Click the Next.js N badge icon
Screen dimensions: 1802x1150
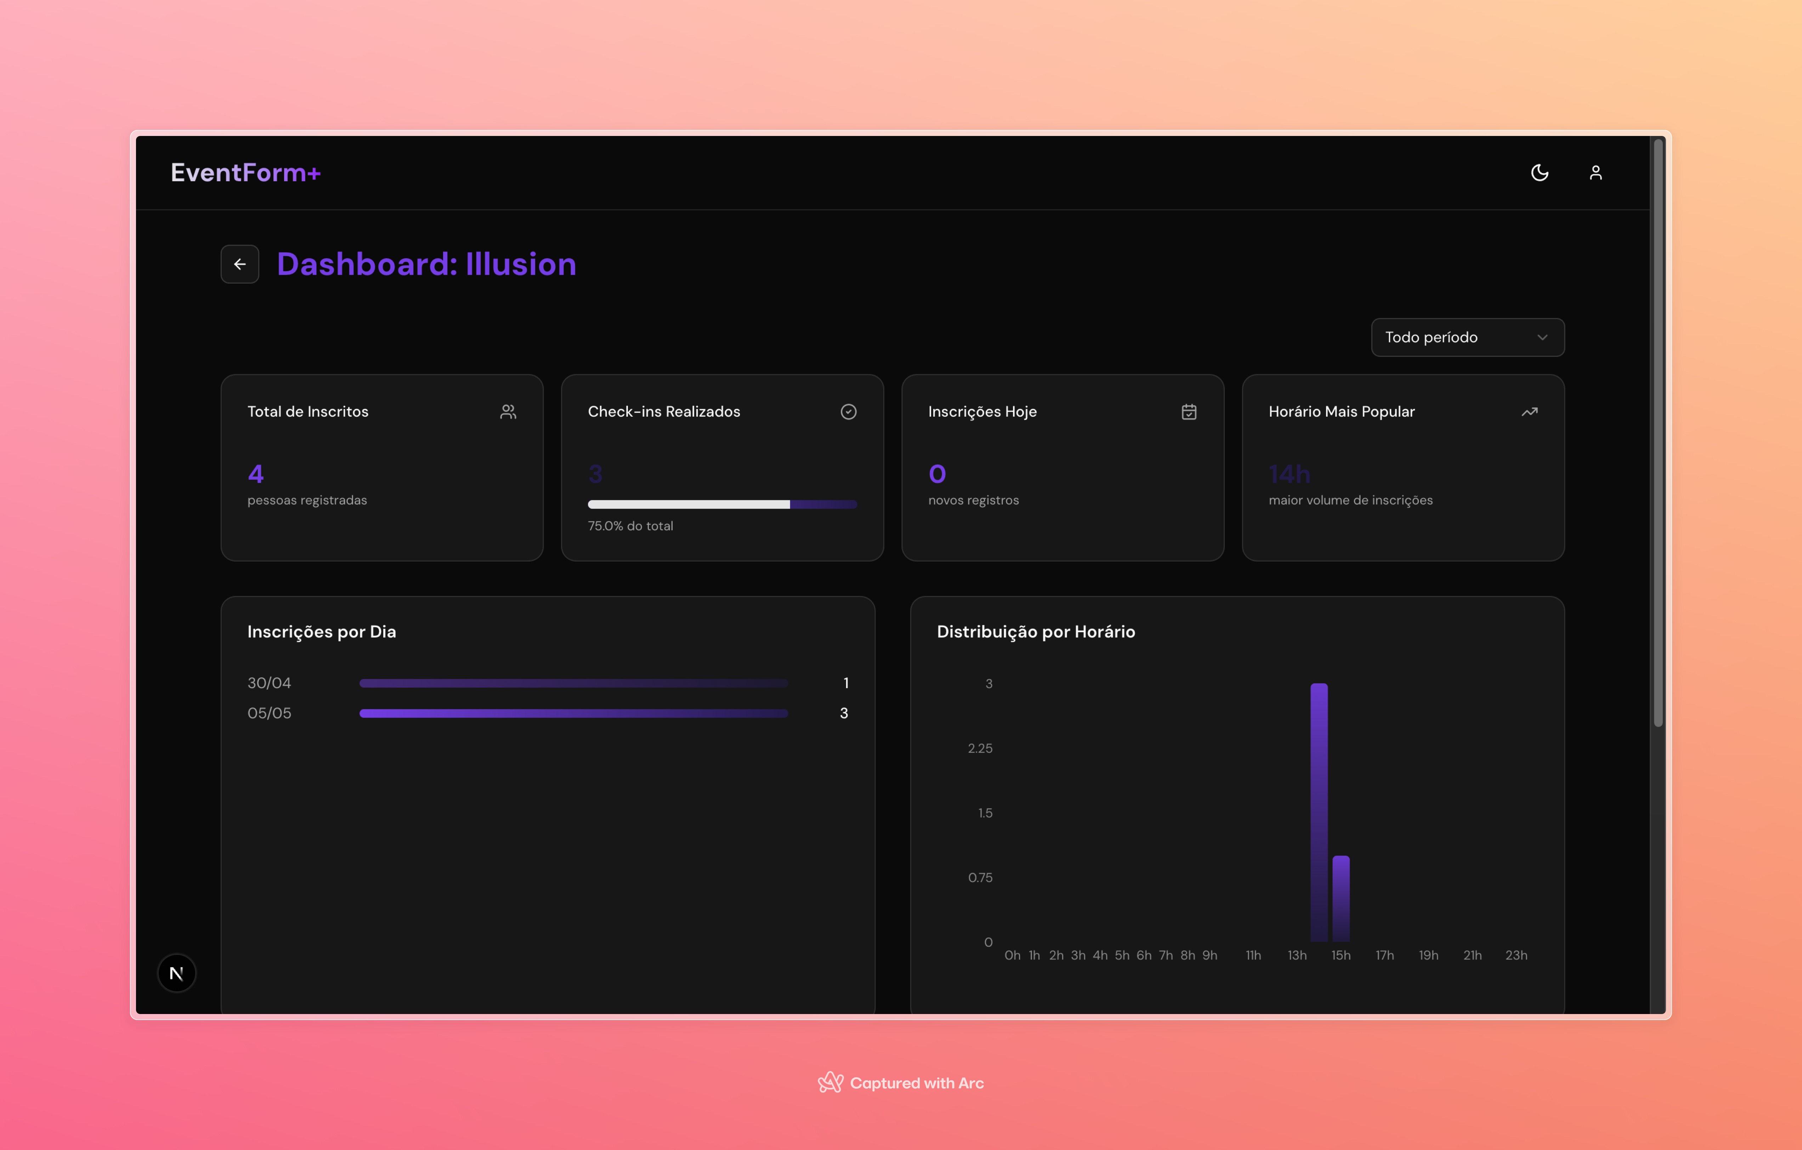pos(177,973)
